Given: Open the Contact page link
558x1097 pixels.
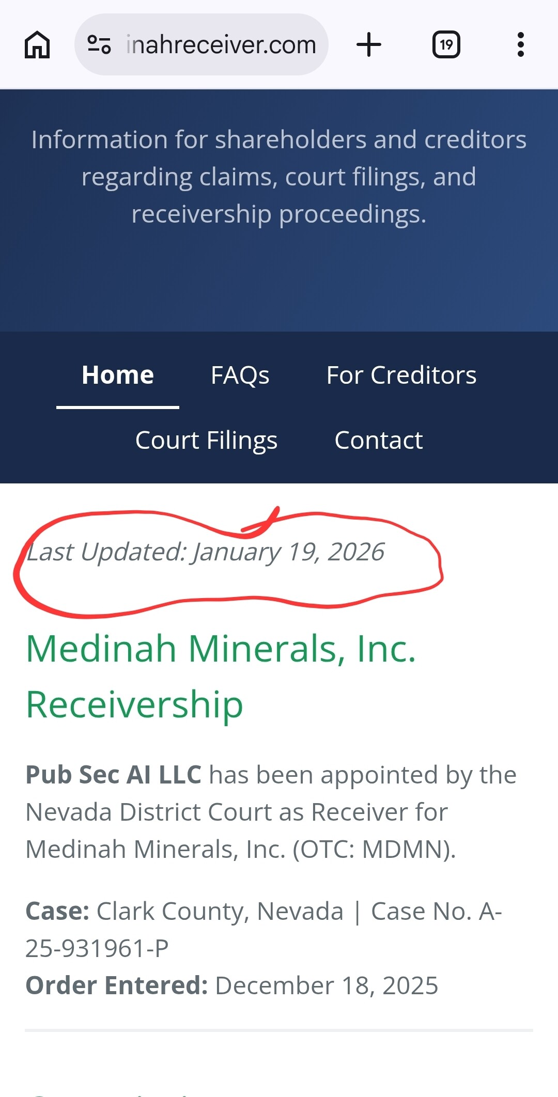Looking at the screenshot, I should [x=379, y=440].
